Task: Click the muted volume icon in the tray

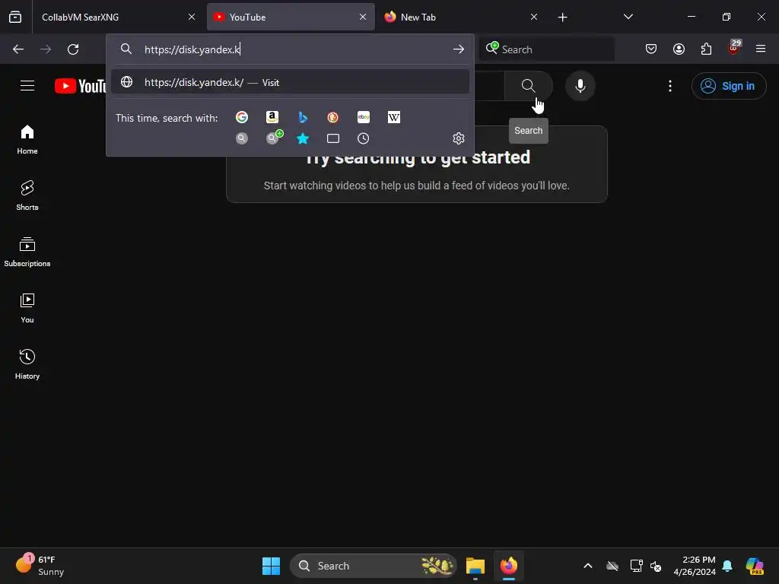Action: click(657, 566)
